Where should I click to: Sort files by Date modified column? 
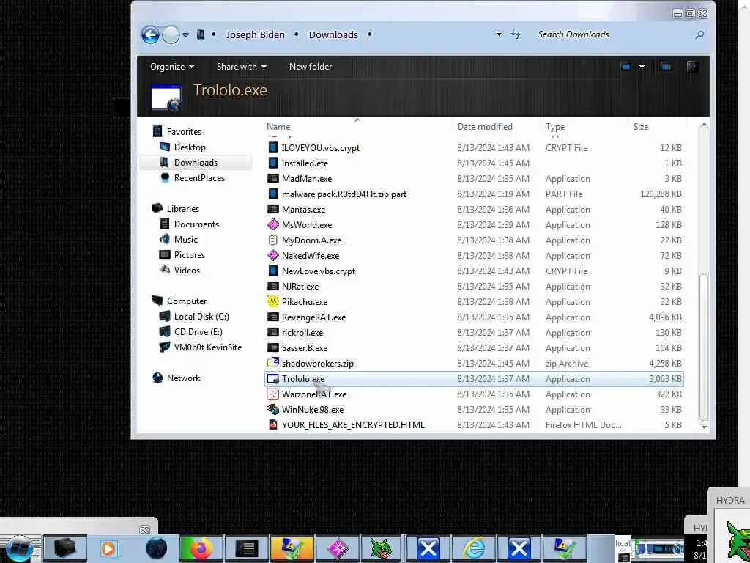point(485,127)
